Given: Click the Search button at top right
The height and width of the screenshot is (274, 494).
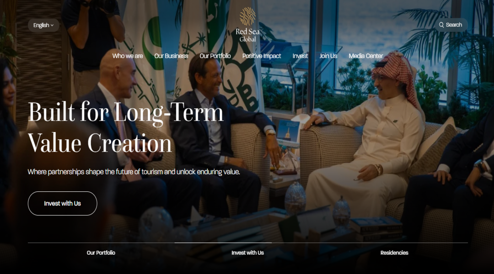Looking at the screenshot, I should [x=451, y=25].
